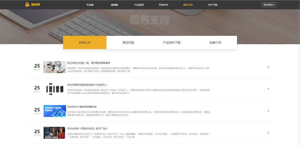The image size is (300, 146).
Task: Select the 品牌介绍 tab
Action: click(215, 42)
